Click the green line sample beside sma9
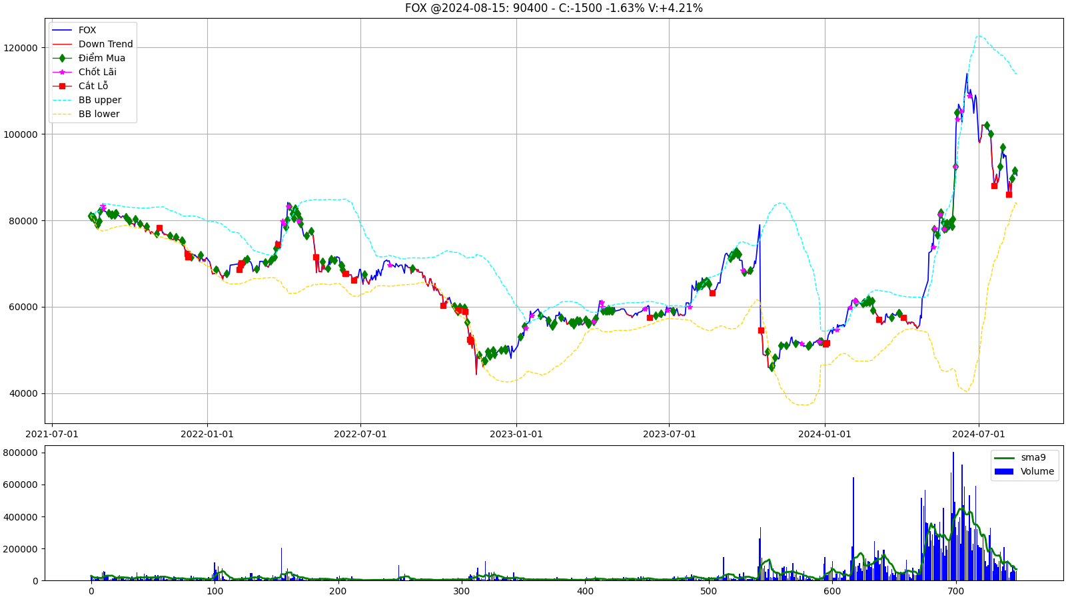The image size is (1066, 599). (1004, 458)
